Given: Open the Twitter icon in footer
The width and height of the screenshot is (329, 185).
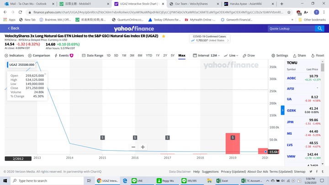Looking at the screenshot, I should (311, 172).
